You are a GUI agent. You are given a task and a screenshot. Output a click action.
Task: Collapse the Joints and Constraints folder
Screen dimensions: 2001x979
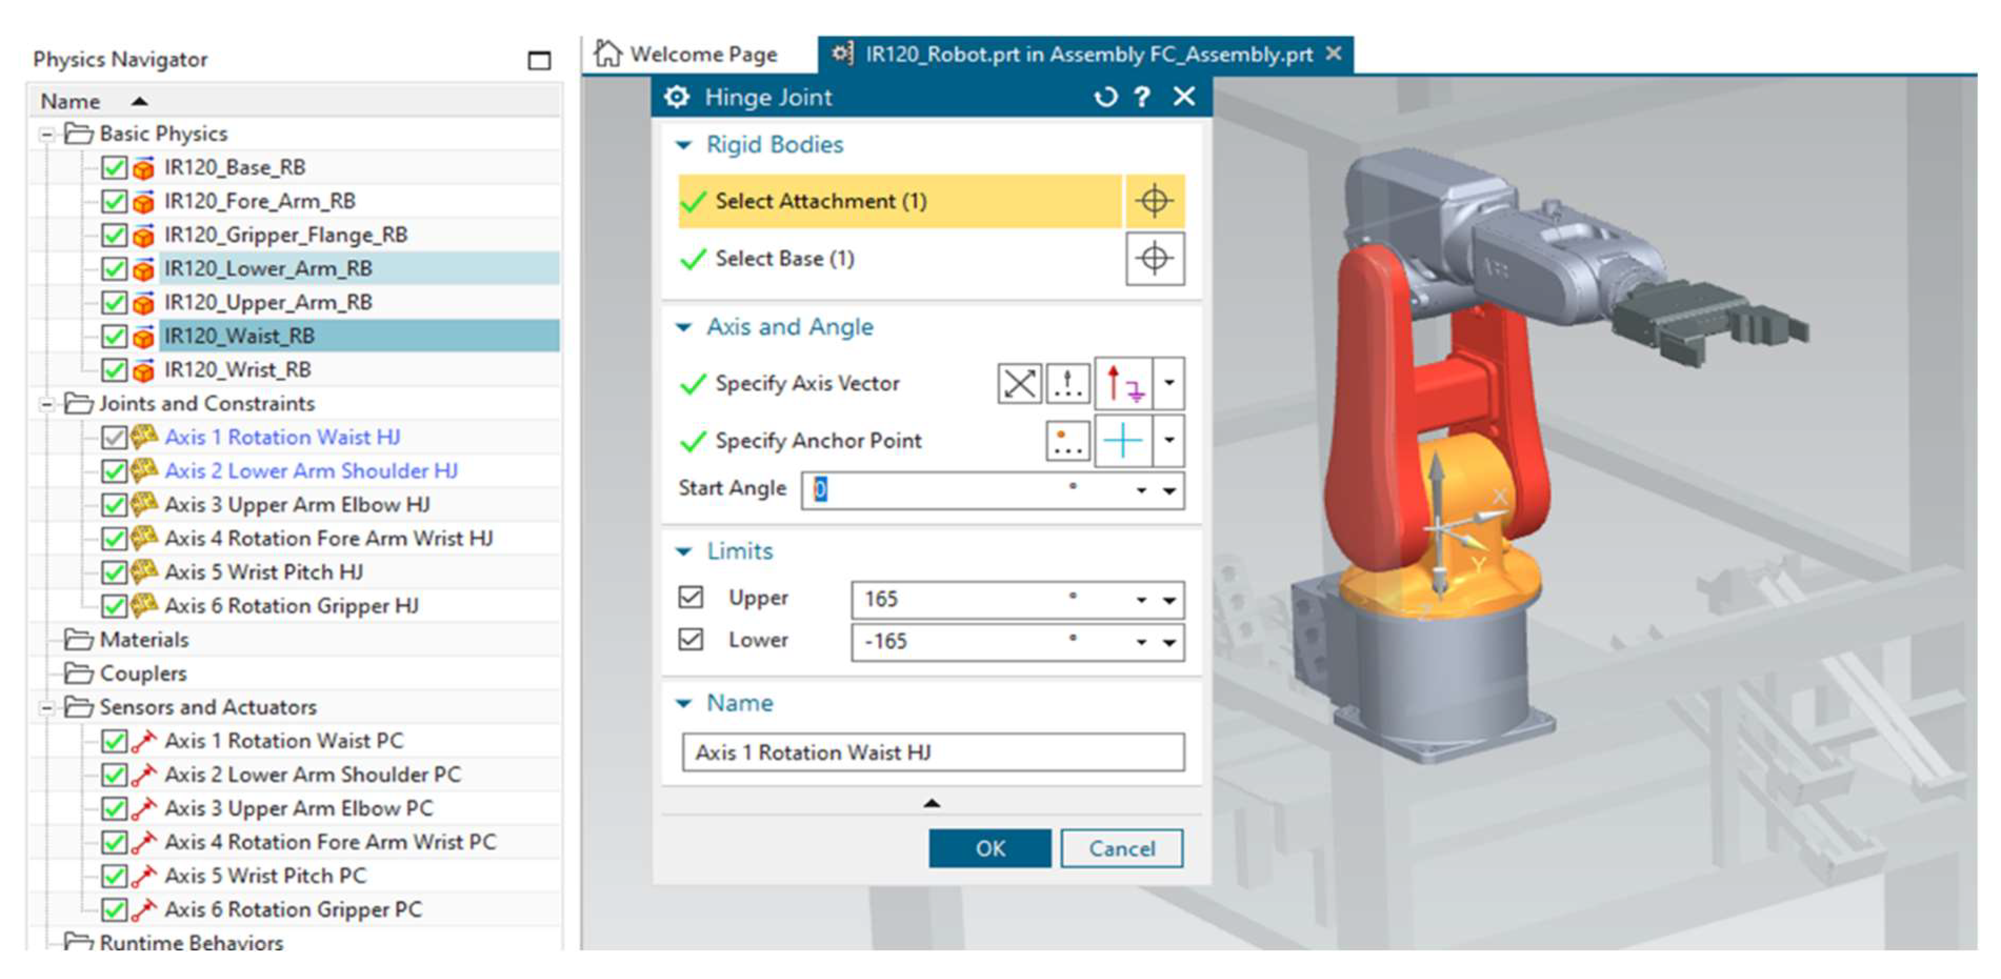(x=47, y=405)
